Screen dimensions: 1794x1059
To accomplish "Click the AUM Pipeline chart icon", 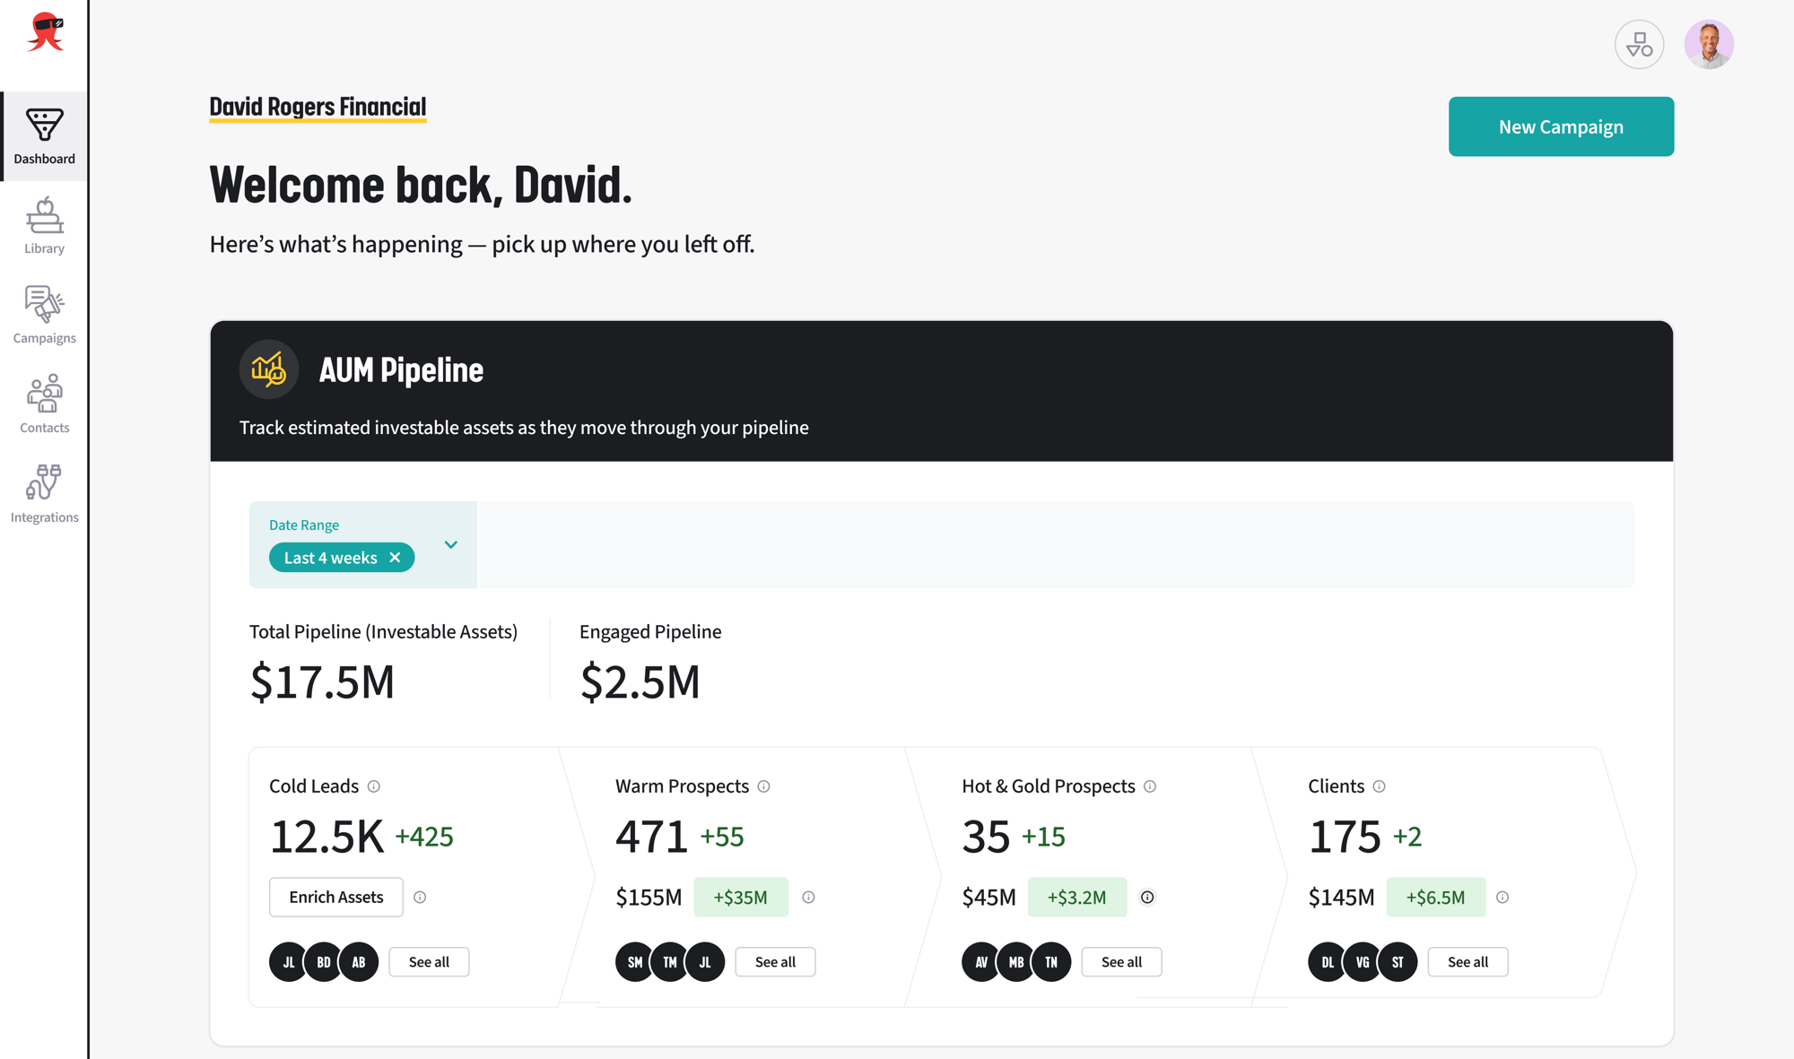I will 268,369.
